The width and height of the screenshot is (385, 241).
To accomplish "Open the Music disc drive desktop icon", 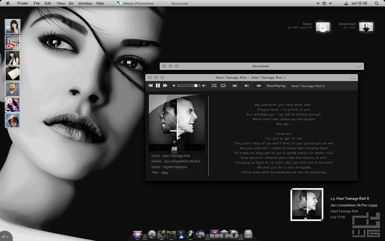I will 323,27.
